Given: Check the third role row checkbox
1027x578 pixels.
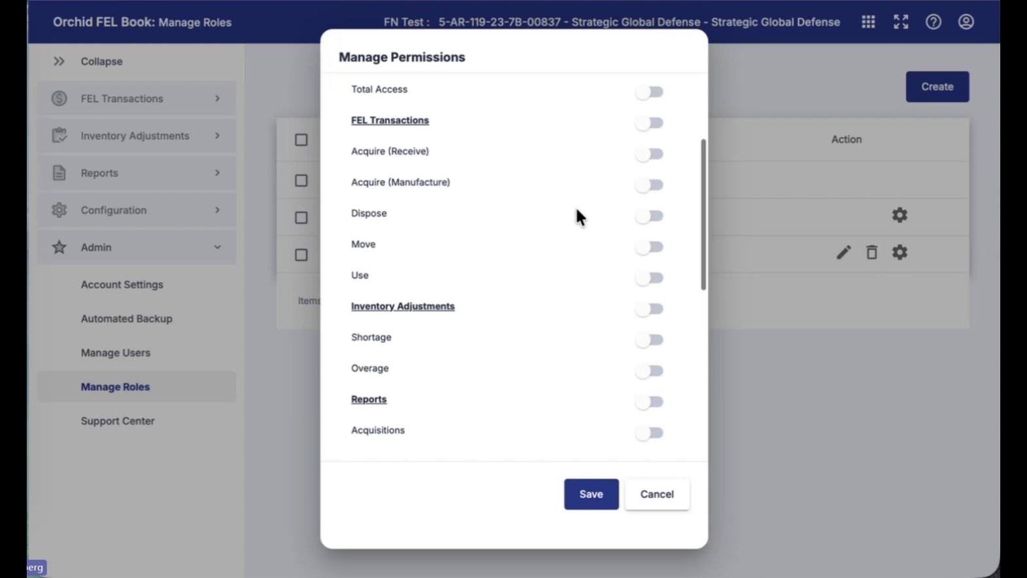Looking at the screenshot, I should pyautogui.click(x=301, y=255).
